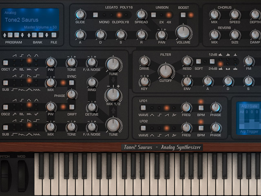Click the LFO1 PHASE knob
Screen dimensions: 261x196
point(216,107)
